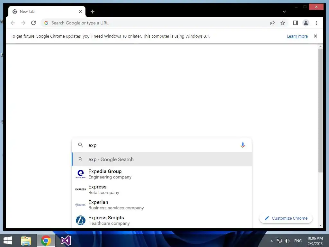This screenshot has width=329, height=247.
Task: Open the profile avatar menu
Action: [306, 23]
